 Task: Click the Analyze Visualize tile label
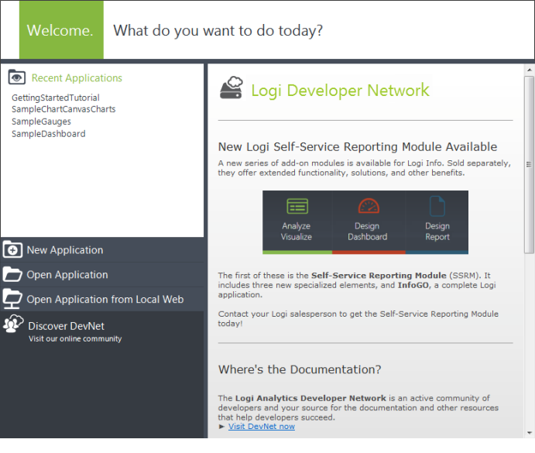pyautogui.click(x=297, y=232)
